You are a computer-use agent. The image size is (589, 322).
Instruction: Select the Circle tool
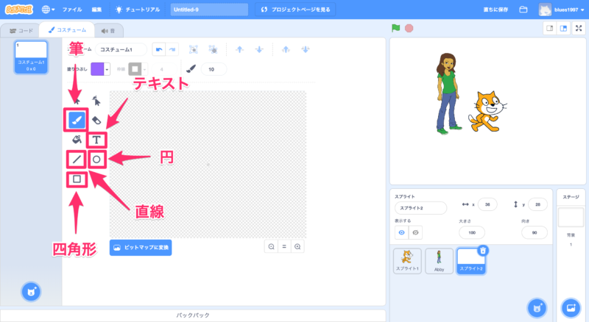(x=96, y=159)
